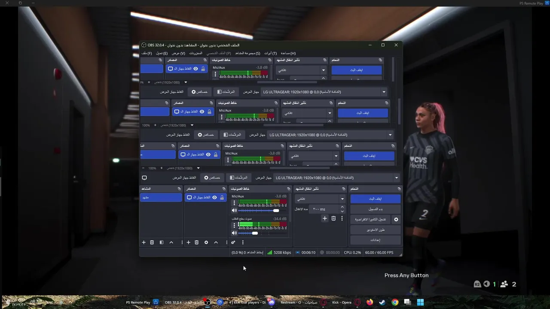Open Discord from the Windows taskbar

coord(271,302)
